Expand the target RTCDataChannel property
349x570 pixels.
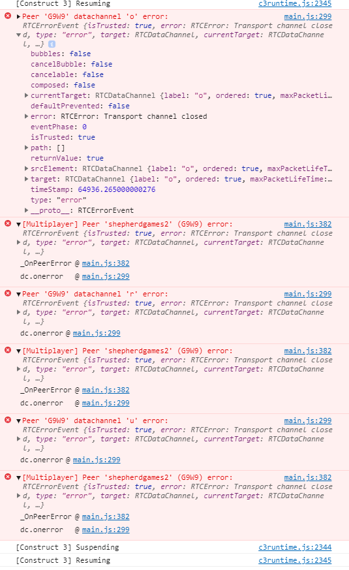[26, 179]
